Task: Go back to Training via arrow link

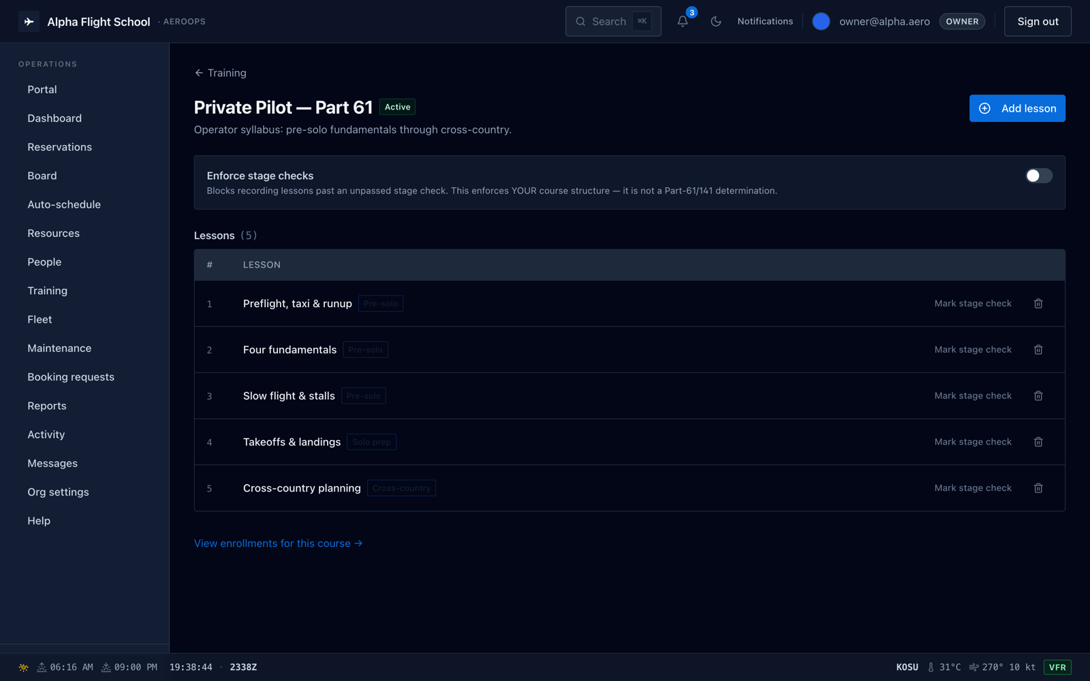Action: point(220,73)
